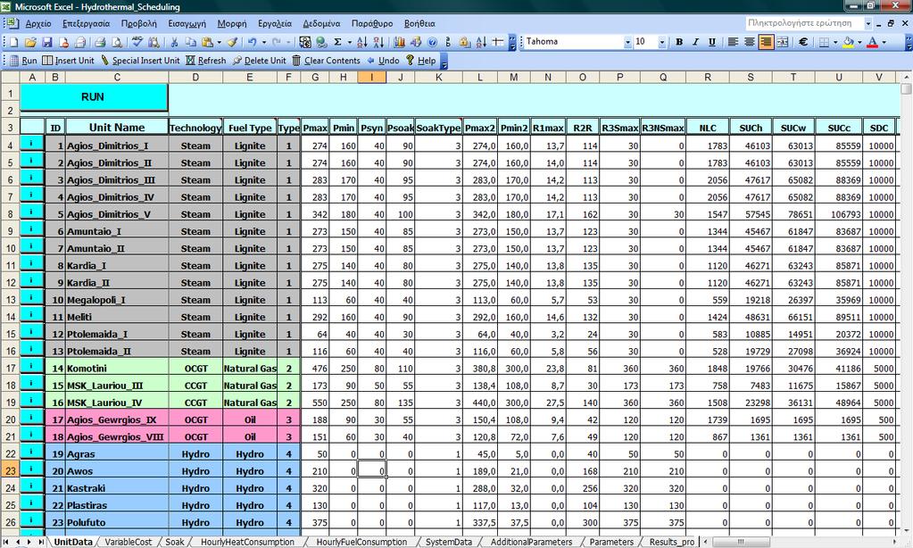Open the font name dropdown showing Tahoma
The image size is (913, 548).
pyautogui.click(x=627, y=42)
